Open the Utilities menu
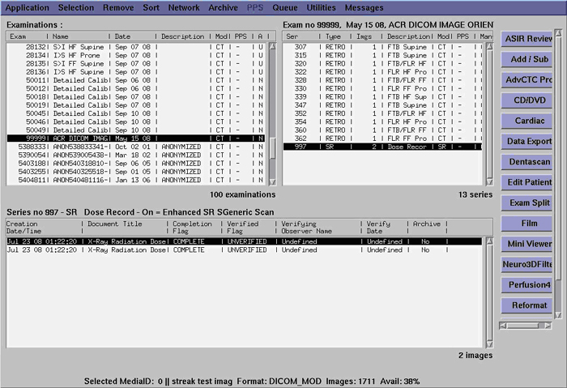 click(x=322, y=7)
